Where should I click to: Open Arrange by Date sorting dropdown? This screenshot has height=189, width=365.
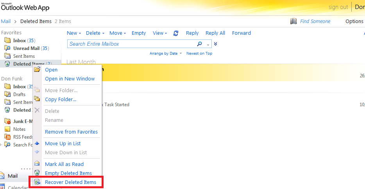[166, 53]
